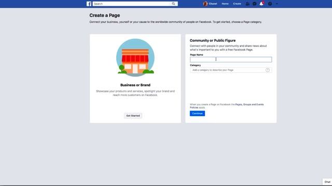This screenshot has height=186, width=332.
Task: Click the category help icon
Action: [x=268, y=70]
